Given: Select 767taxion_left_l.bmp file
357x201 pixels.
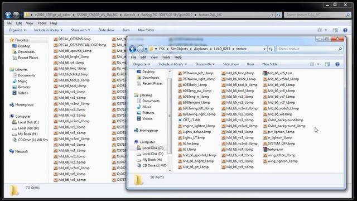Looking at the screenshot, I should point(196,73).
